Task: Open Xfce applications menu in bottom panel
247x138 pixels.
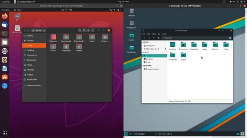Action: coord(126,134)
